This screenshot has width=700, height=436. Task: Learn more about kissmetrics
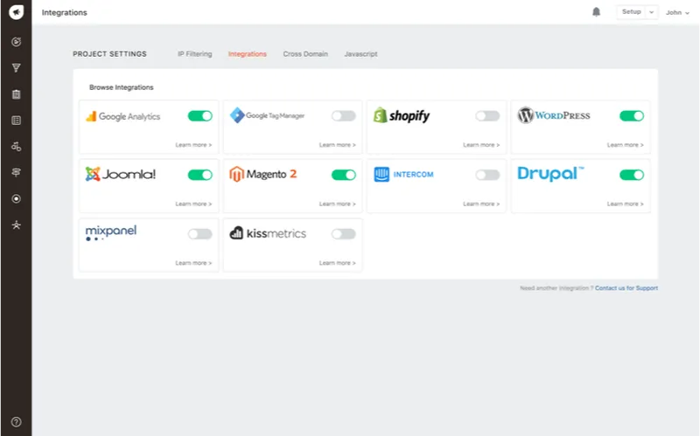click(x=337, y=263)
